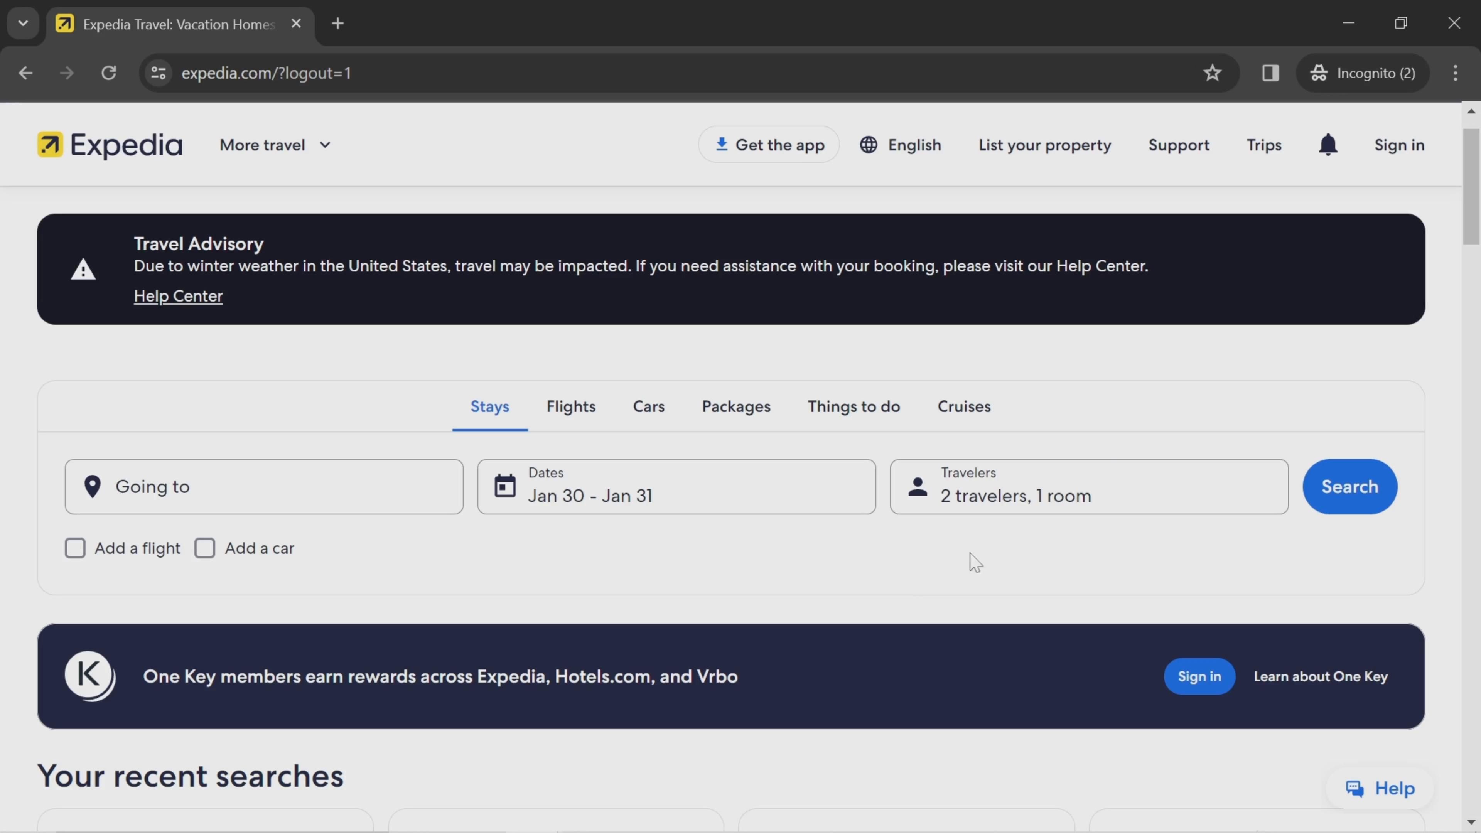Enable the Add a car checkbox
Viewport: 1481px width, 833px height.
(x=204, y=547)
